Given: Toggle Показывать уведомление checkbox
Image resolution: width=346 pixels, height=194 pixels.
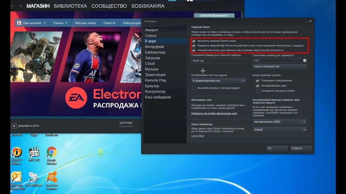Looking at the screenshot, I should [257, 81].
